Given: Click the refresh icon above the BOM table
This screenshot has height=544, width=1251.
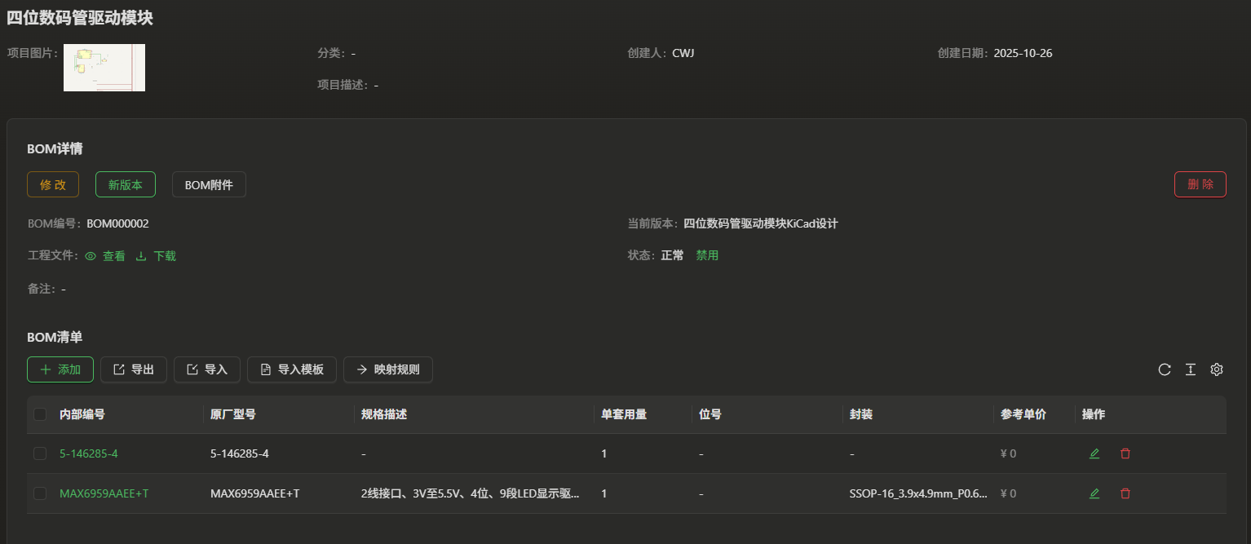Looking at the screenshot, I should pos(1165,369).
